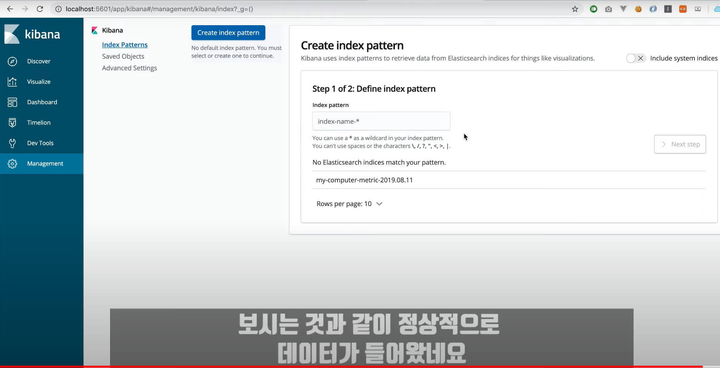This screenshot has width=720, height=368.
Task: Open the Index Patterns link
Action: coord(125,45)
